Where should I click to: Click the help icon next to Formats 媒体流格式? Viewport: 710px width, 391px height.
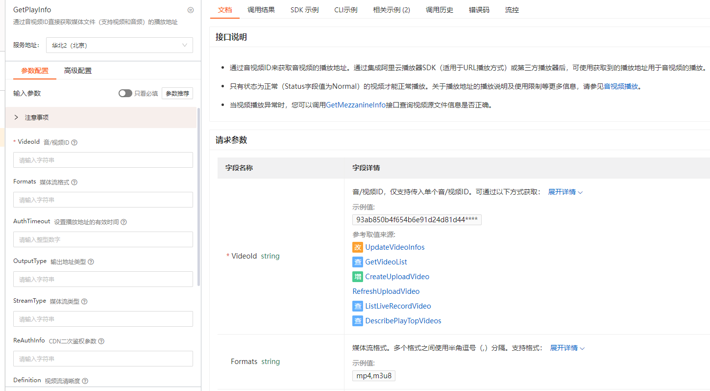74,182
